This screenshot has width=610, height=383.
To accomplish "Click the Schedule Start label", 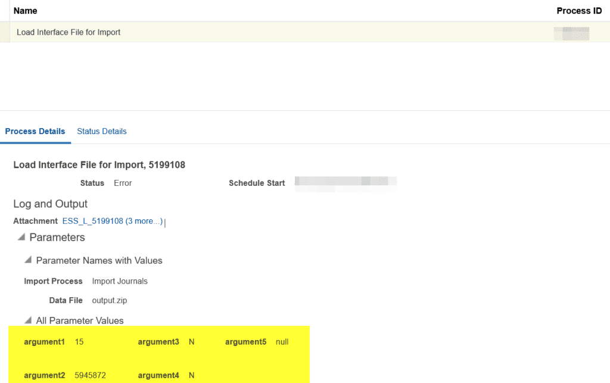I will point(257,183).
